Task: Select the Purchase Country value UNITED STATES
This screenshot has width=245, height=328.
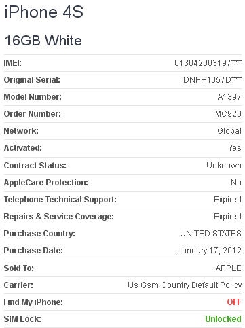Action: coord(210,234)
